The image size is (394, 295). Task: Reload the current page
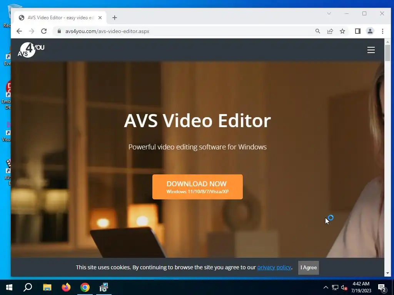[44, 31]
